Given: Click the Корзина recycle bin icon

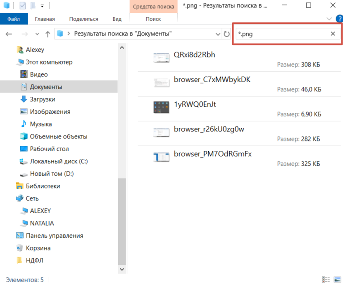Looking at the screenshot, I should [20, 248].
